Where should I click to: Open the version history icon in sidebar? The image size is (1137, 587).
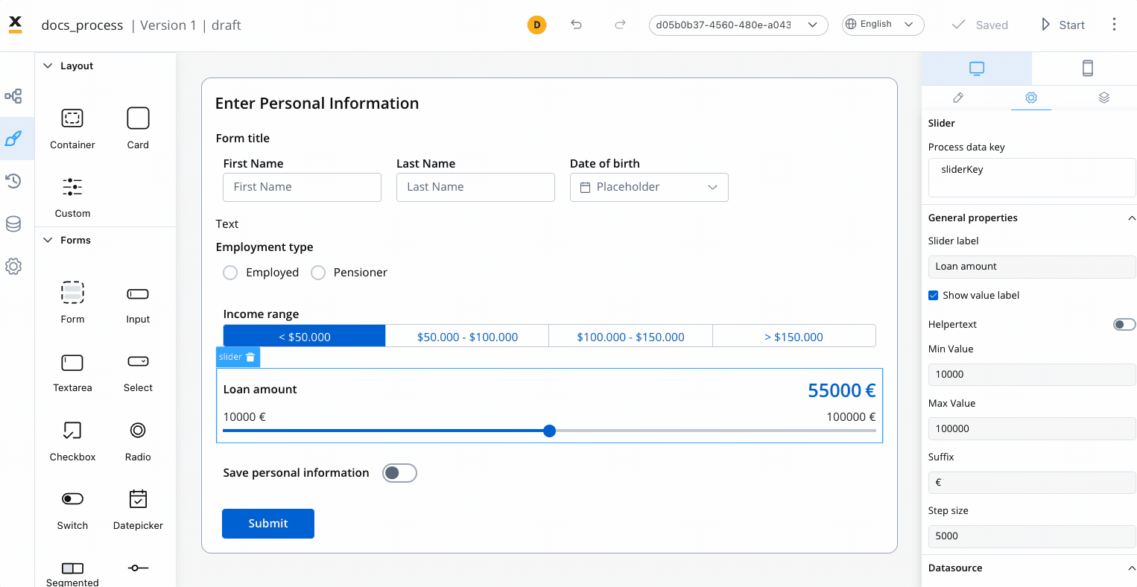[x=13, y=181]
